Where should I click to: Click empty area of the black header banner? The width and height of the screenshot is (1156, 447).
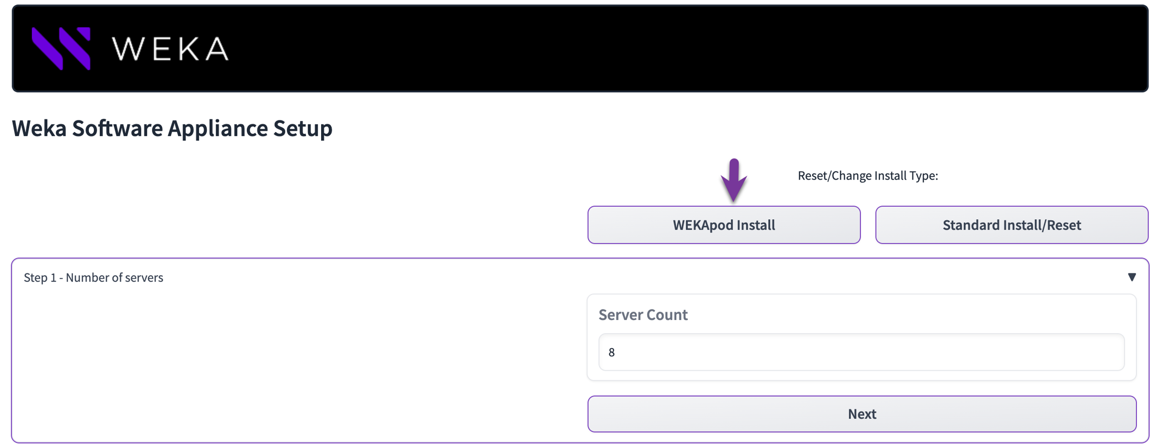[x=602, y=48]
